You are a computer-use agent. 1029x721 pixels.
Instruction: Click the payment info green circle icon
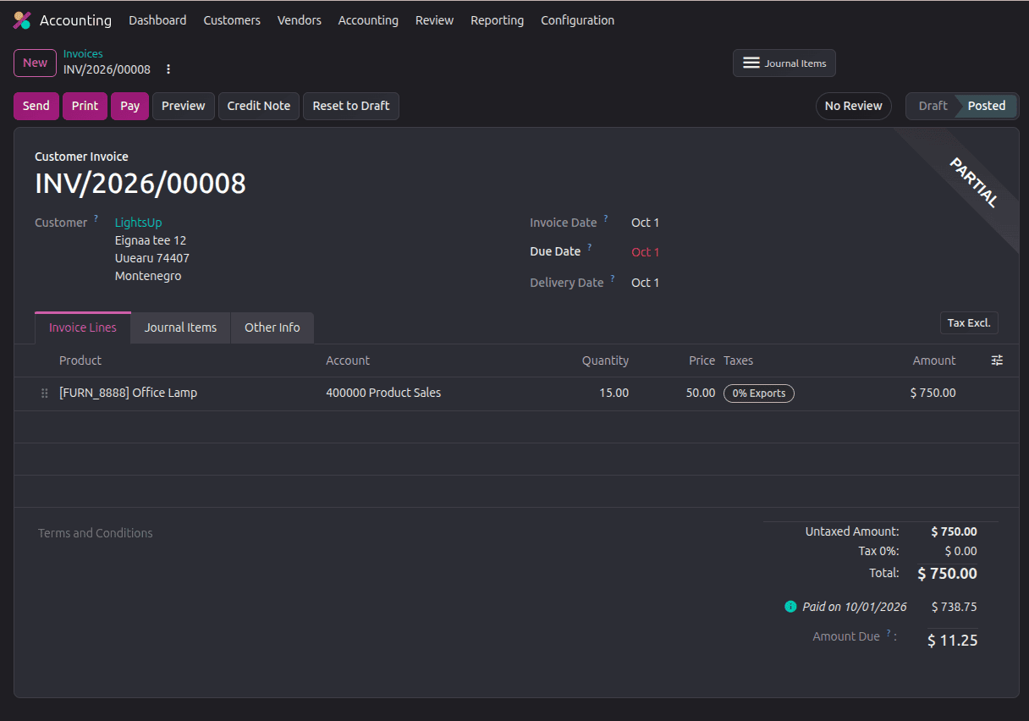pyautogui.click(x=790, y=607)
